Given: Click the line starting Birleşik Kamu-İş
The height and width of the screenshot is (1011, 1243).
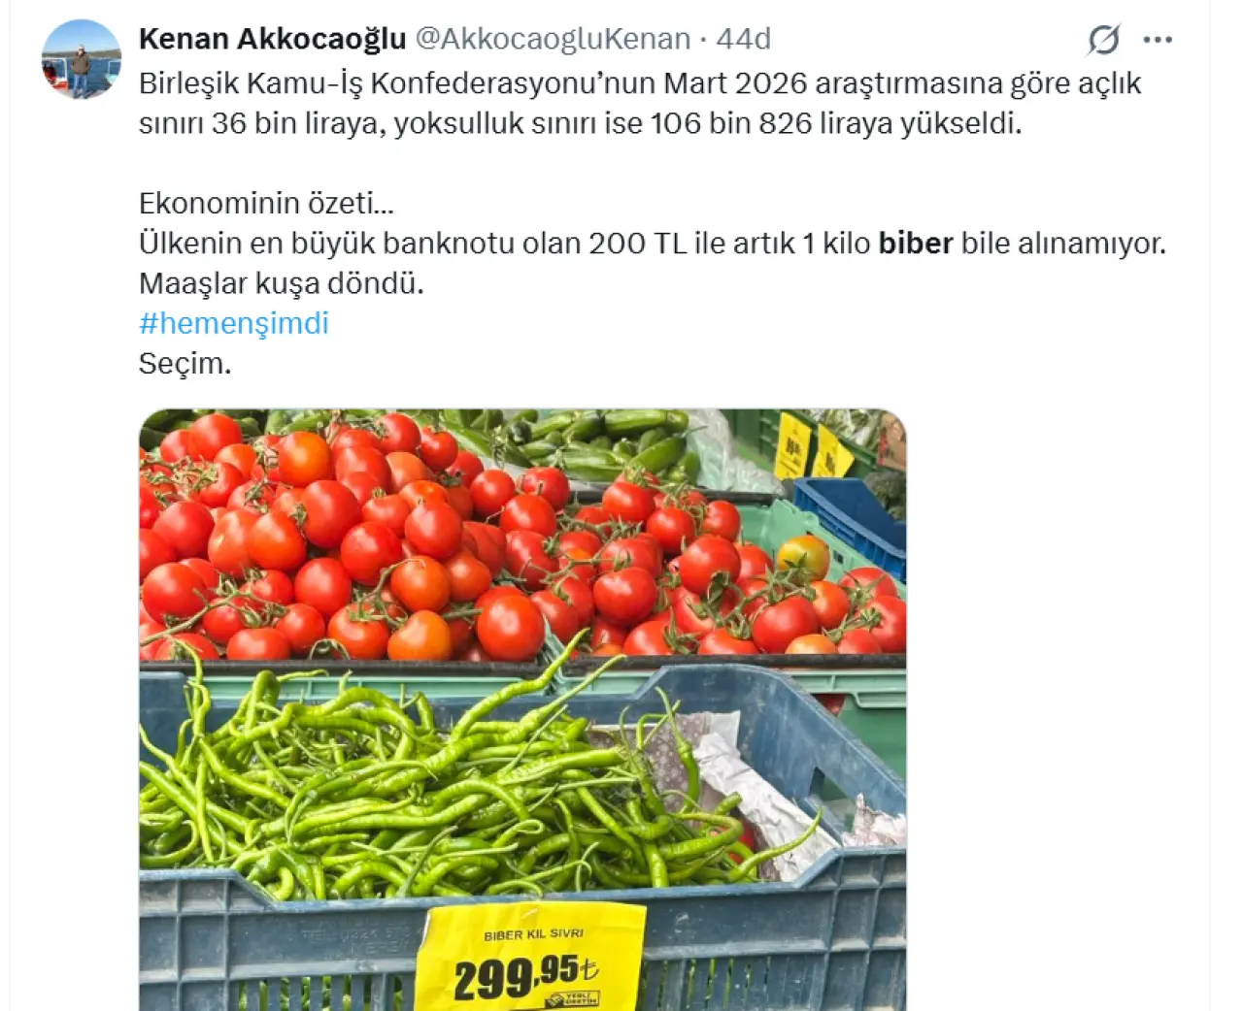Looking at the screenshot, I should coord(640,83).
